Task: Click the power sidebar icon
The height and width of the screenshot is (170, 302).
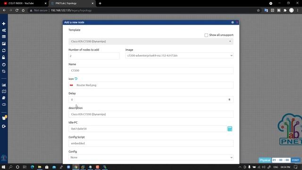Action: click(x=4, y=65)
